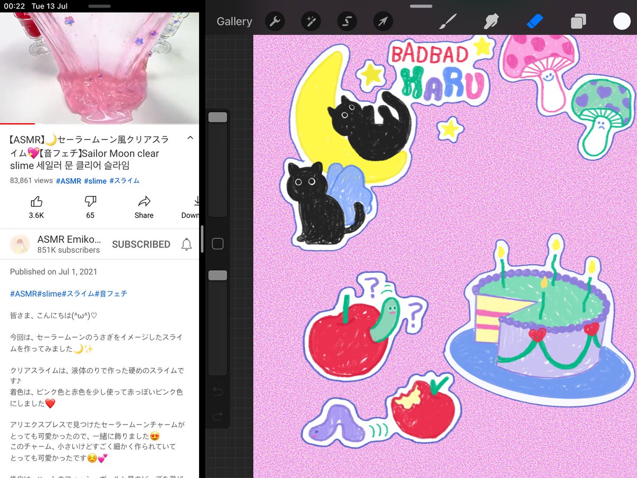The width and height of the screenshot is (637, 478).
Task: Open ASMR Emiko channel name
Action: coord(69,239)
